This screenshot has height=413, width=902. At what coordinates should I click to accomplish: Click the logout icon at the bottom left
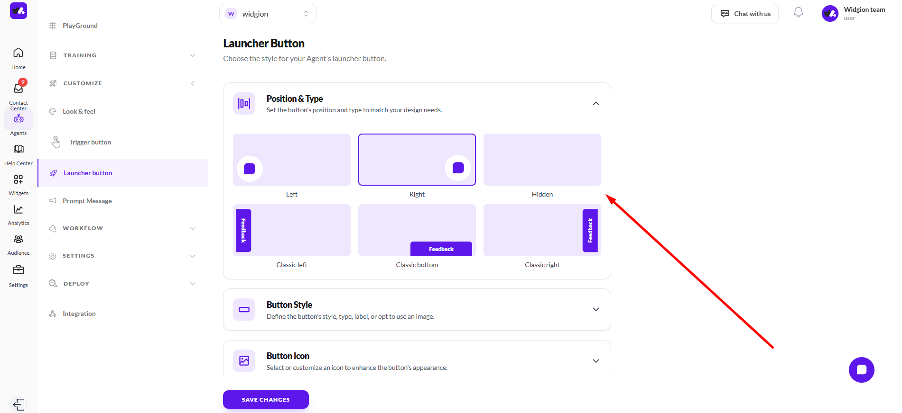pos(19,404)
